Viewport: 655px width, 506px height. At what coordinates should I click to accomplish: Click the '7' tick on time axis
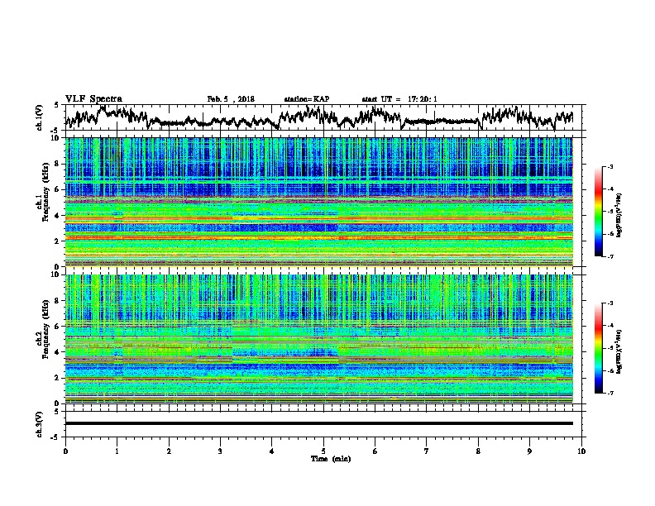coord(427,451)
